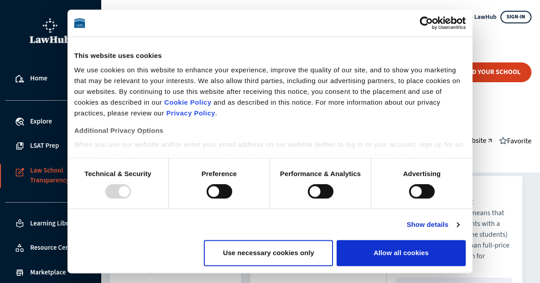This screenshot has width=540, height=283.
Task: Click the Explore search icon
Action: [20, 122]
